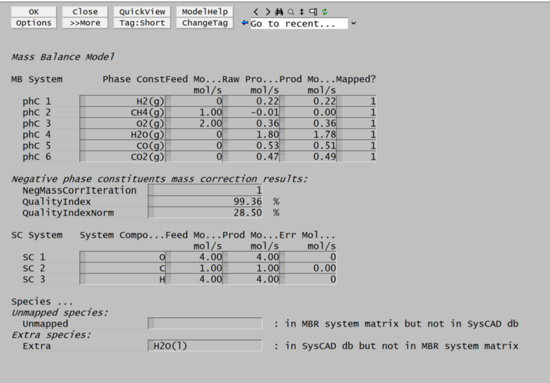The image size is (550, 383).
Task: Click the CH4 feed value 1.00
Action: (195, 112)
